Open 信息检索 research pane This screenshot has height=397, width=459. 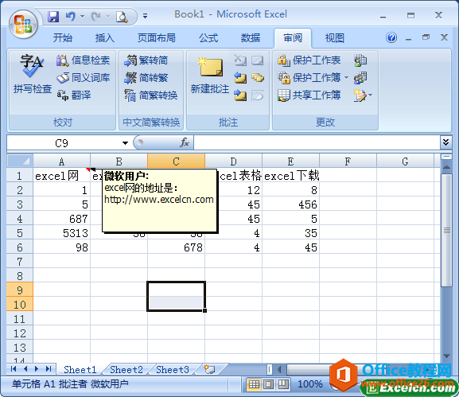[84, 60]
